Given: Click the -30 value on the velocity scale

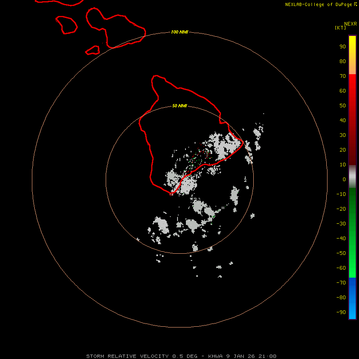Looking at the screenshot, I should pos(341,224).
